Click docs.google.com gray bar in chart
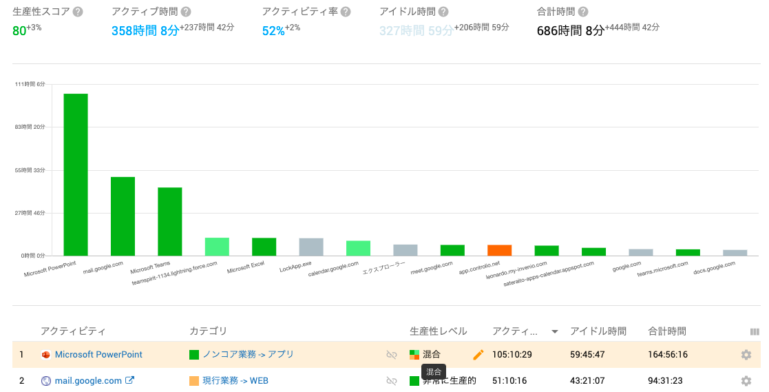This screenshot has width=769, height=392. coord(735,253)
